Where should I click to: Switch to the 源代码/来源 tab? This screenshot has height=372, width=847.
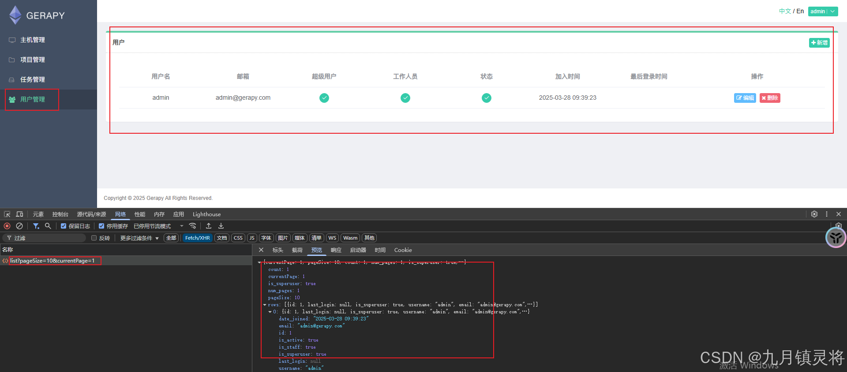click(92, 214)
